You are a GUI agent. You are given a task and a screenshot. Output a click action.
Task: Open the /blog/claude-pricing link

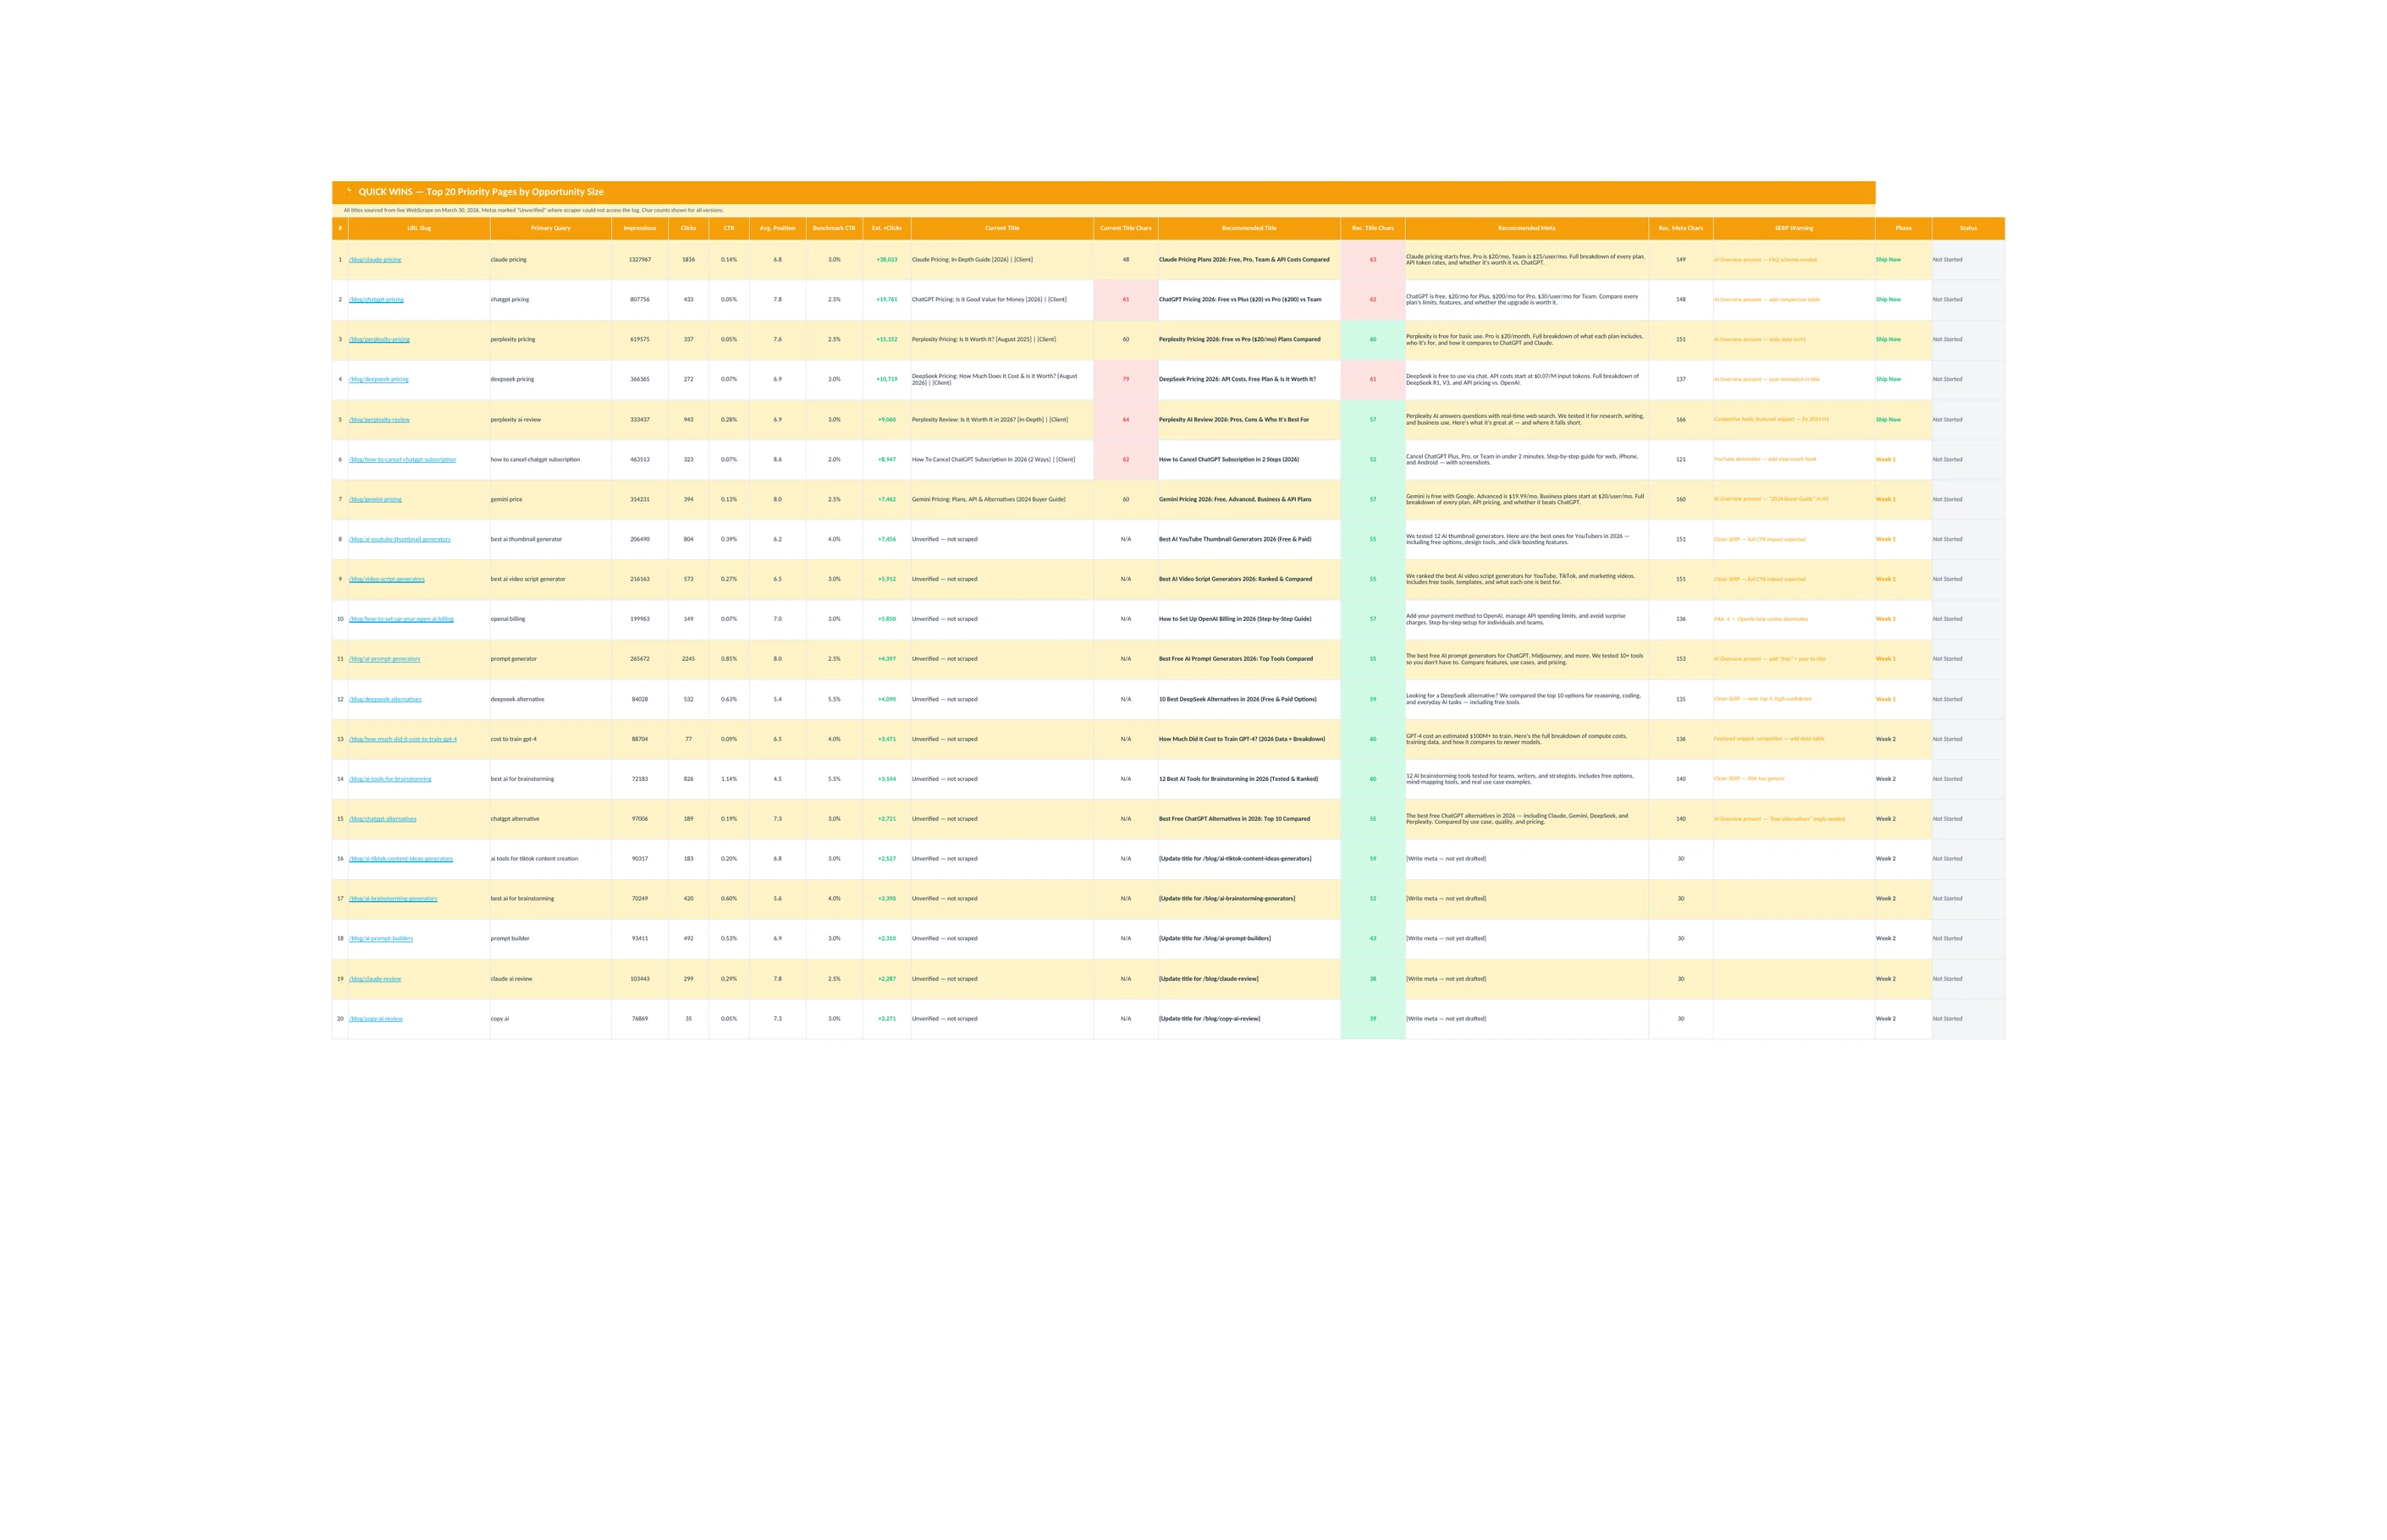(x=375, y=260)
